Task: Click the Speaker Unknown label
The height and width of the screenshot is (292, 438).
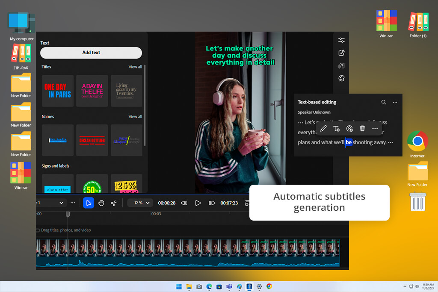Action: (314, 112)
